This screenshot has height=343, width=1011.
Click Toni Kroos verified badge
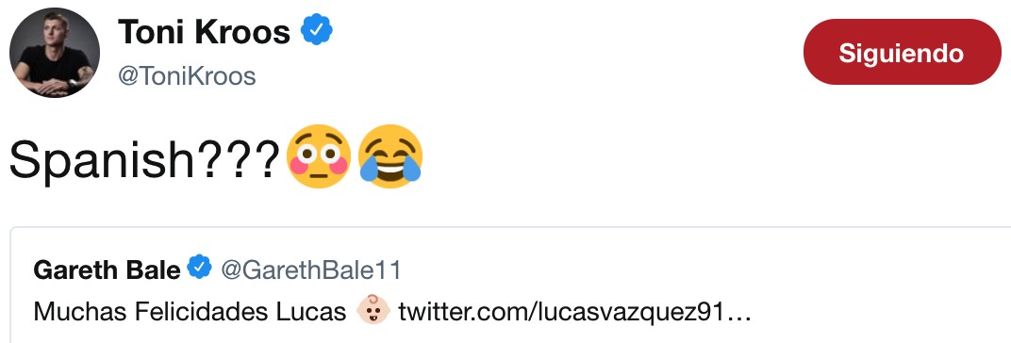(x=317, y=30)
